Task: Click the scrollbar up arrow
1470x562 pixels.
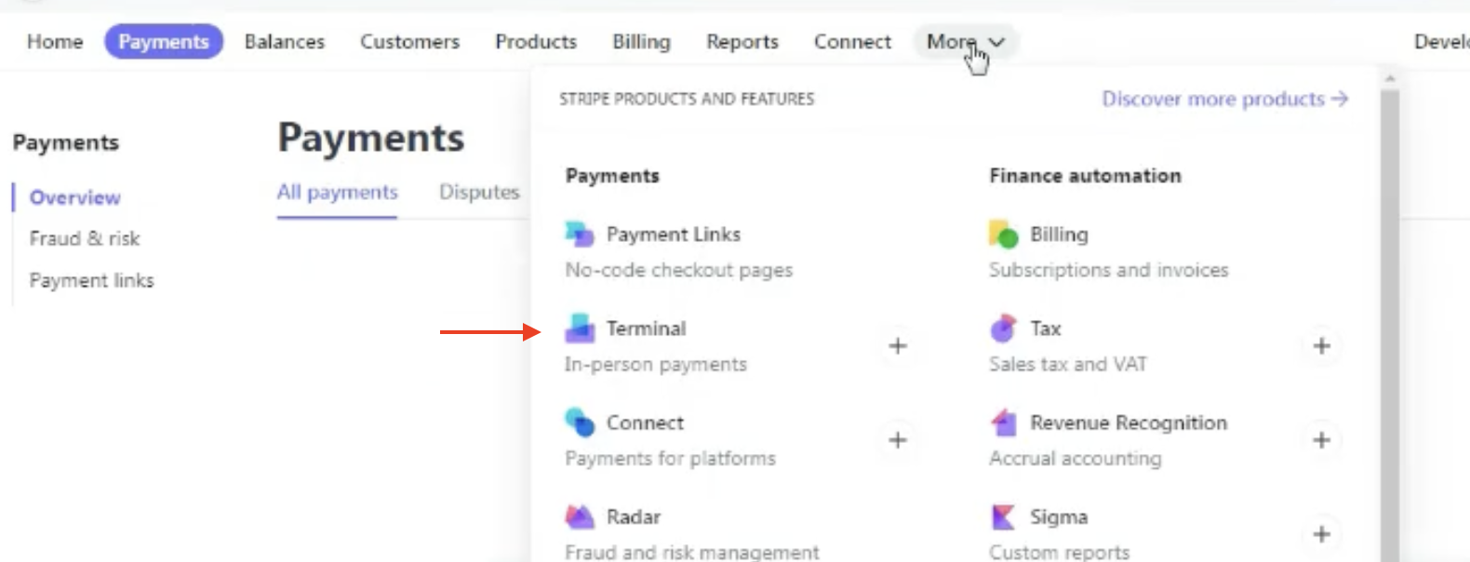Action: pos(1390,79)
